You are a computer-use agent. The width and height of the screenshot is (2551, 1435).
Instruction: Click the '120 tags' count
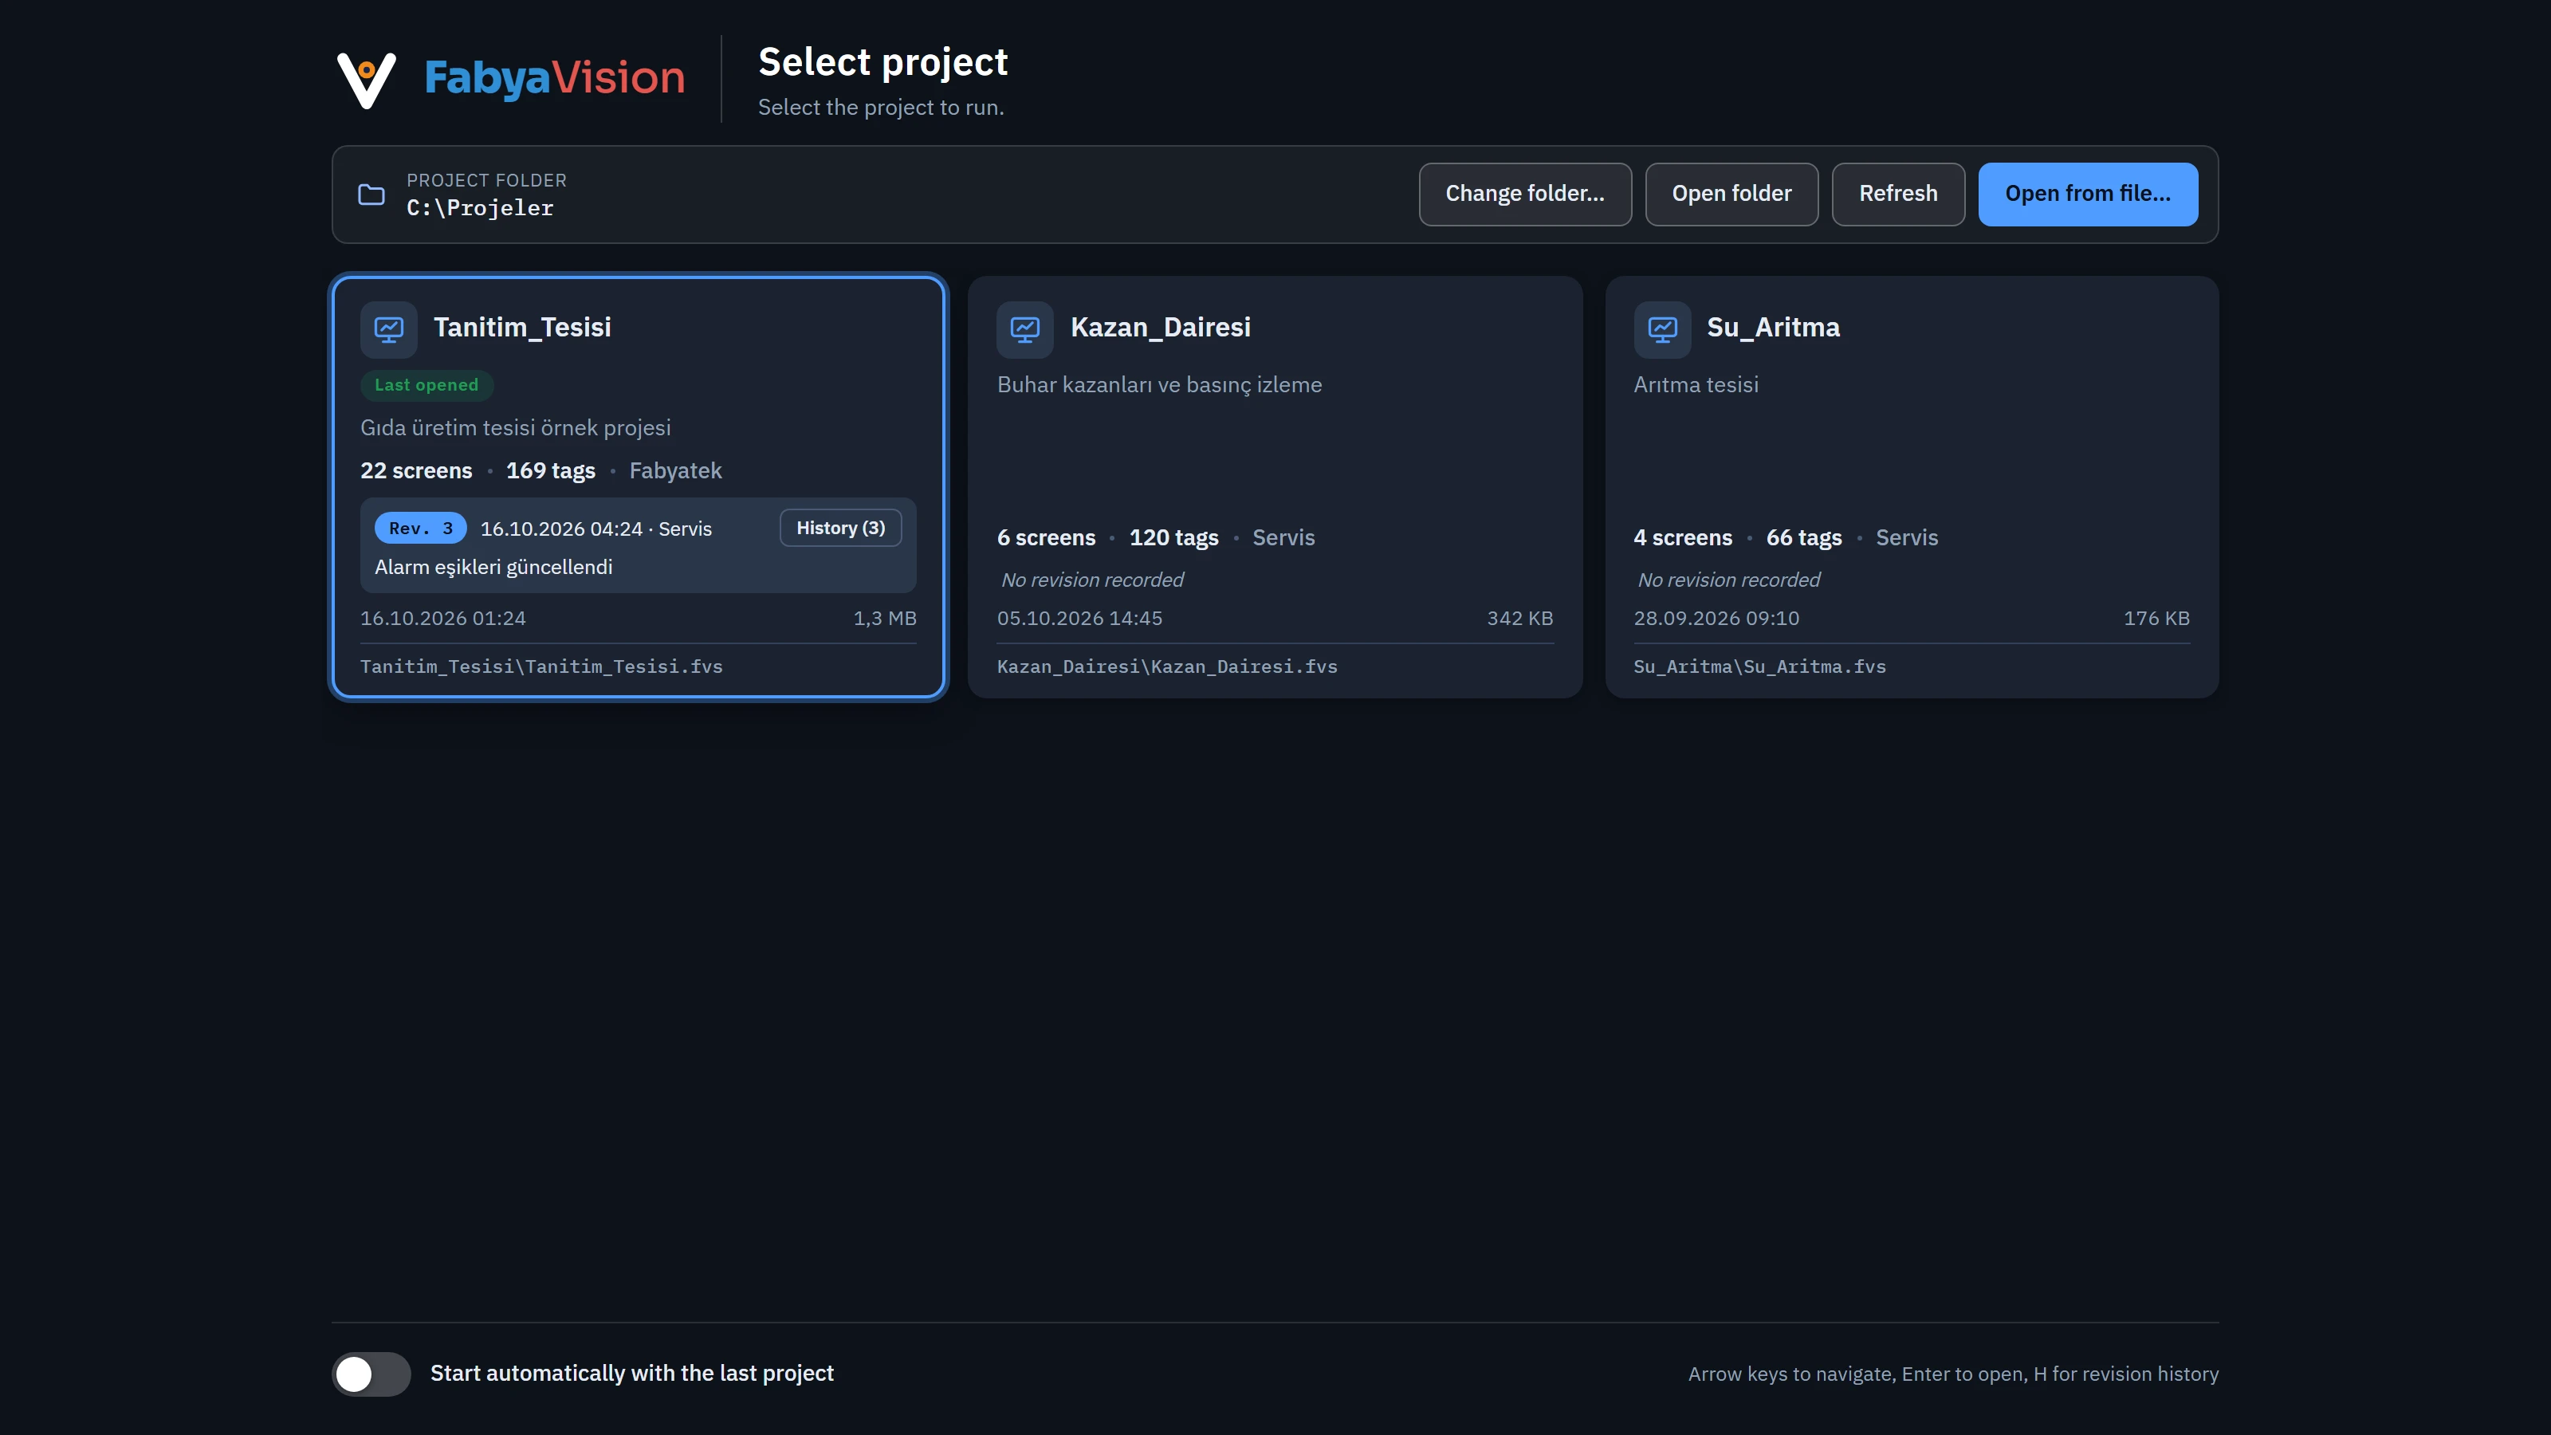click(1174, 538)
